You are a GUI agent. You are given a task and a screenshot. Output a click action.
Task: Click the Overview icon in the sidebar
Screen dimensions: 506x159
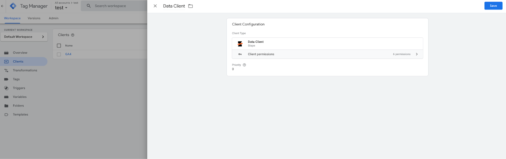(x=6, y=53)
